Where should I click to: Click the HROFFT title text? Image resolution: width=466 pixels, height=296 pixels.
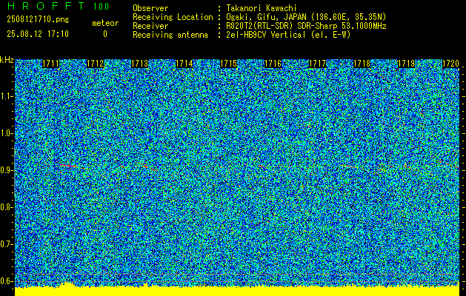(x=46, y=6)
